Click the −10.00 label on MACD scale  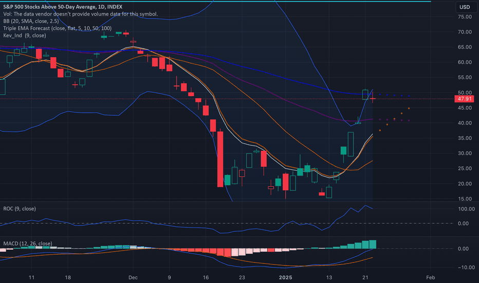click(466, 268)
